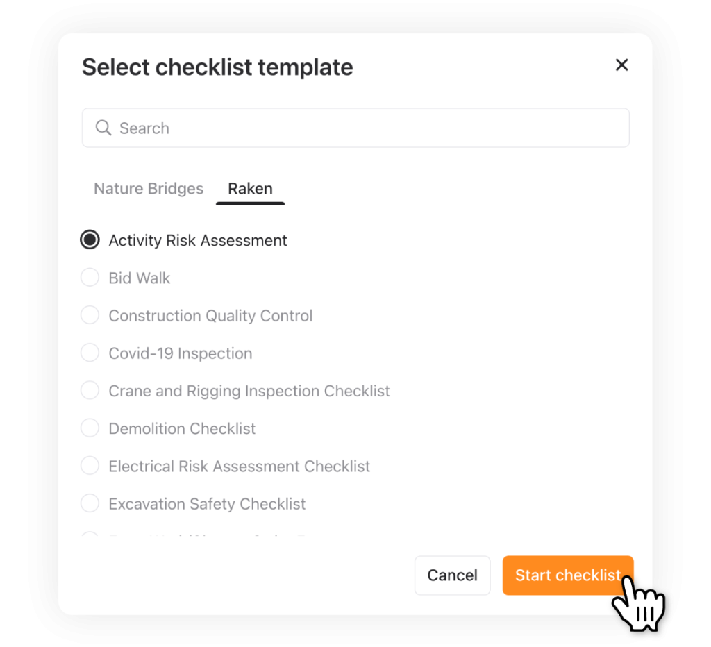Close the checklist template dialog with X
This screenshot has width=711, height=647.
click(x=621, y=65)
